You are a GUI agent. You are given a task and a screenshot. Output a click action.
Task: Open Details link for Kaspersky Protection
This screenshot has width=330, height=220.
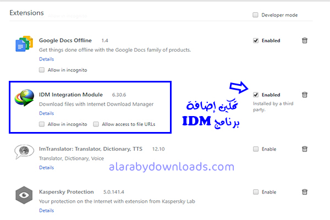click(x=47, y=211)
